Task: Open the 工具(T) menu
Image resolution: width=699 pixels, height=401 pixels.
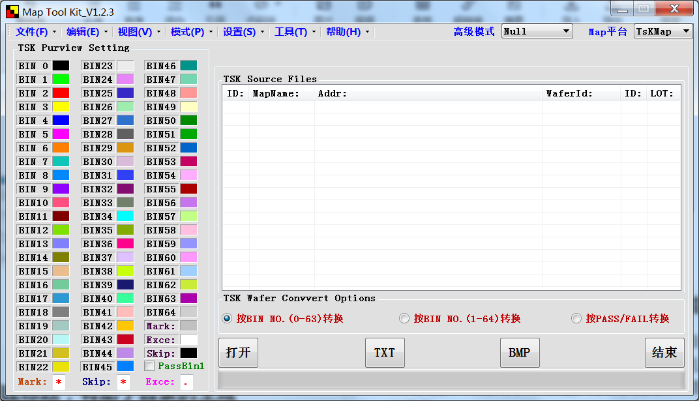Action: tap(292, 31)
